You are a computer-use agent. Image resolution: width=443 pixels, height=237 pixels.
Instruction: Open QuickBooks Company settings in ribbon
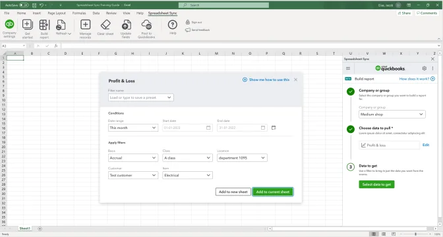[9, 28]
